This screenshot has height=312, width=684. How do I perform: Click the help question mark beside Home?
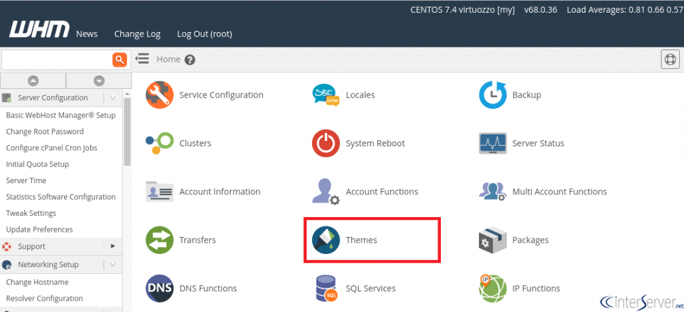(189, 59)
